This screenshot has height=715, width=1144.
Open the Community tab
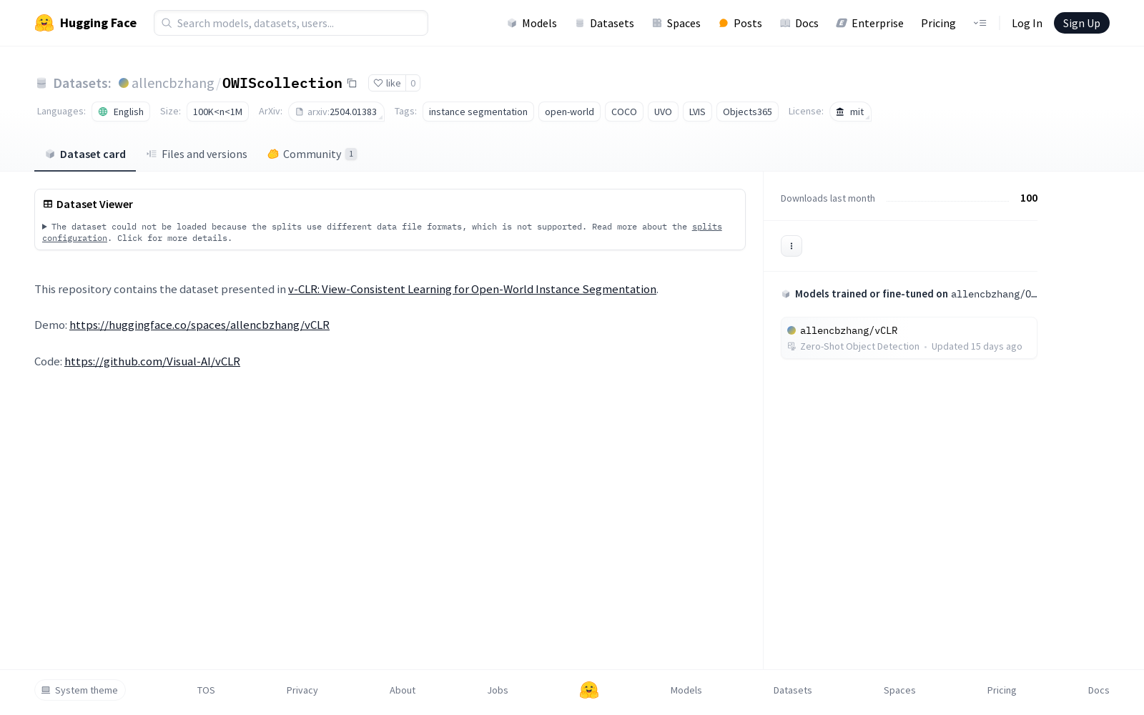(x=312, y=154)
